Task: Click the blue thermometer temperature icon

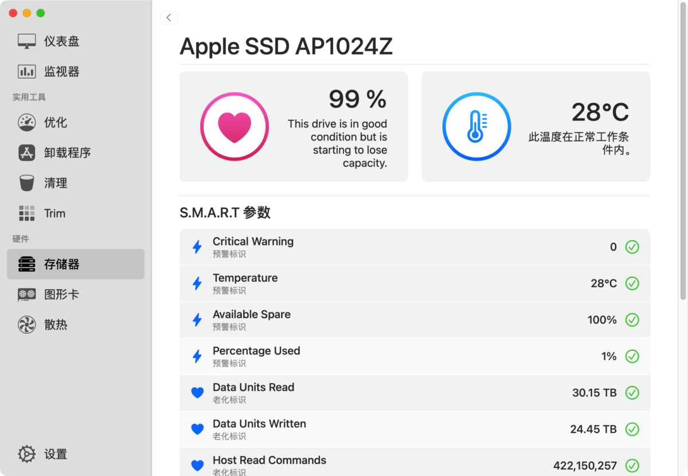Action: point(476,127)
